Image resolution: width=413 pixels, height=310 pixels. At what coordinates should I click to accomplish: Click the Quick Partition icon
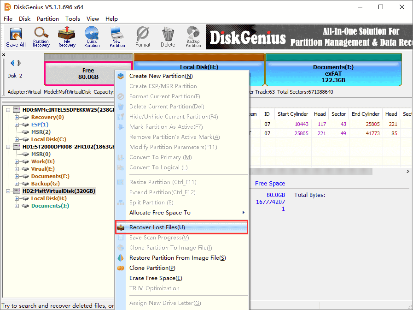point(92,37)
